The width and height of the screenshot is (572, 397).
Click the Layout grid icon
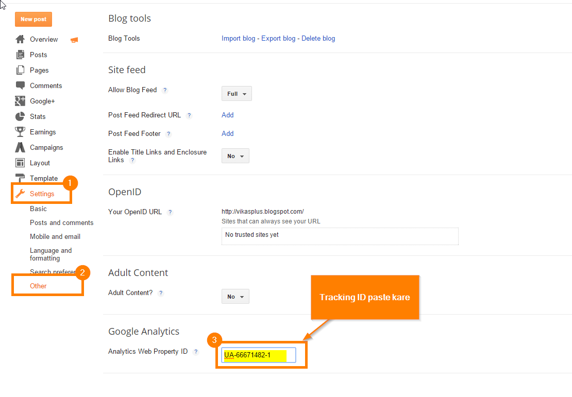point(20,163)
